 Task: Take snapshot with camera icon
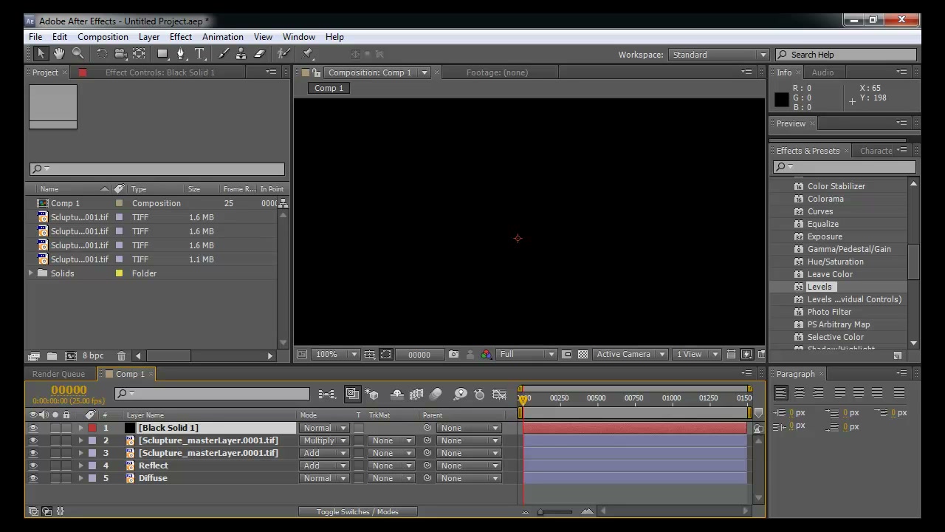coord(453,355)
